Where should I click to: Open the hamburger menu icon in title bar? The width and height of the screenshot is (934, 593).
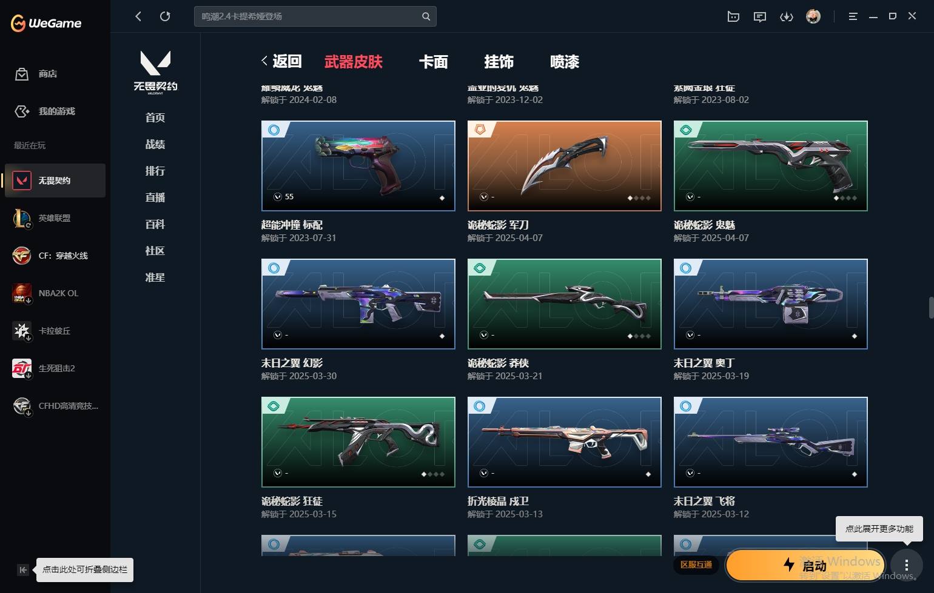[853, 17]
